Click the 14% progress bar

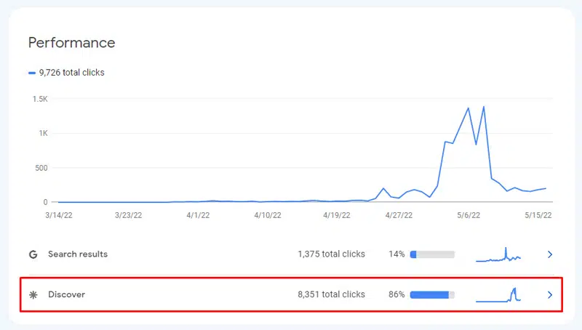[432, 254]
